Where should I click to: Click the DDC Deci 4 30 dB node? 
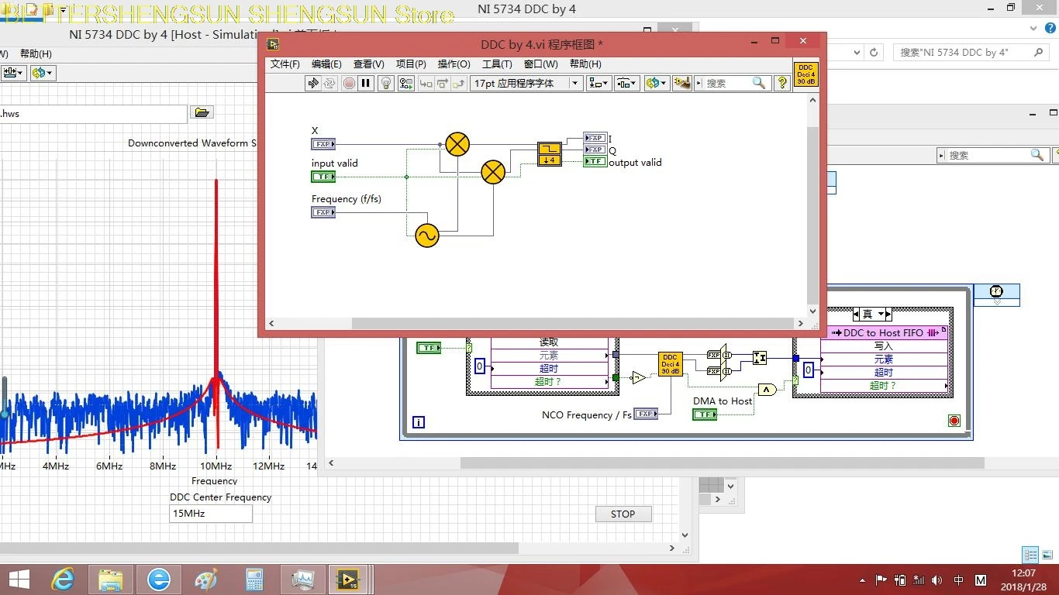point(670,366)
